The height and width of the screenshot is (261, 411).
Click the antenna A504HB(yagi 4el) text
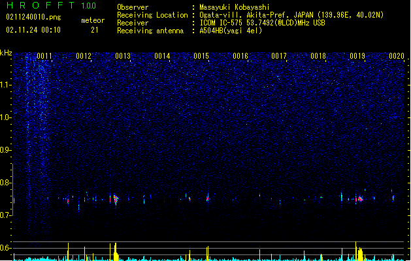[x=231, y=31]
